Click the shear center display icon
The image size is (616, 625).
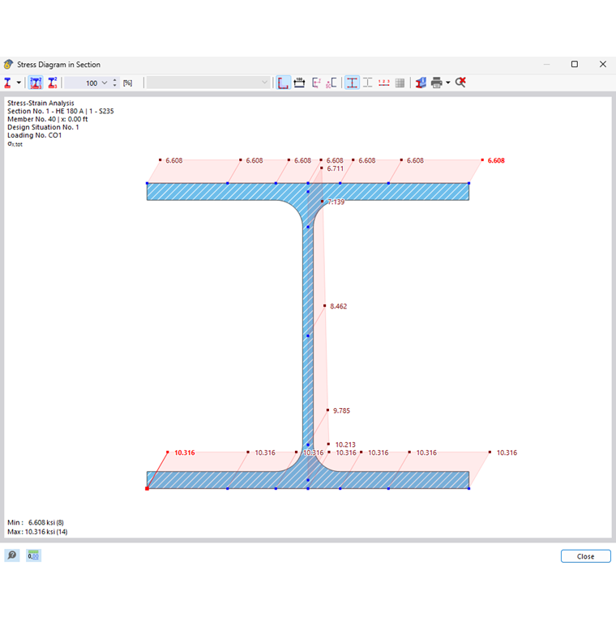pos(332,83)
